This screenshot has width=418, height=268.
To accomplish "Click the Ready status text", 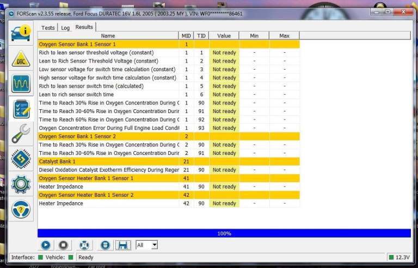I will click(x=85, y=257).
